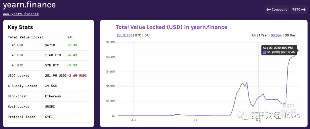Select the 30 Day chart range
Image resolution: width=310 pixels, height=129 pixels.
pyautogui.click(x=290, y=35)
